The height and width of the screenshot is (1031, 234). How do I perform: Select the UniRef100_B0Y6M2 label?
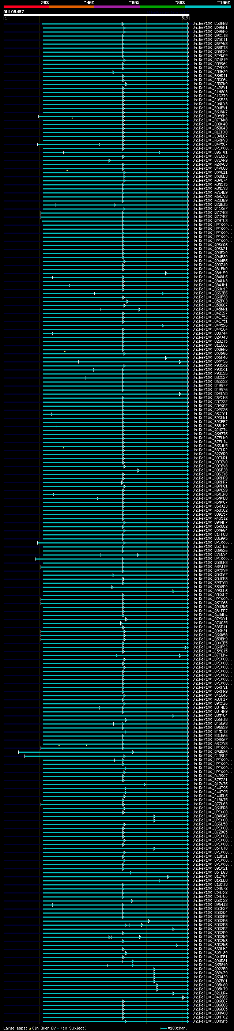(210, 116)
